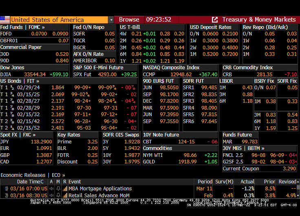
Task: Select the SPX Fut quote
Action: (x=105, y=75)
